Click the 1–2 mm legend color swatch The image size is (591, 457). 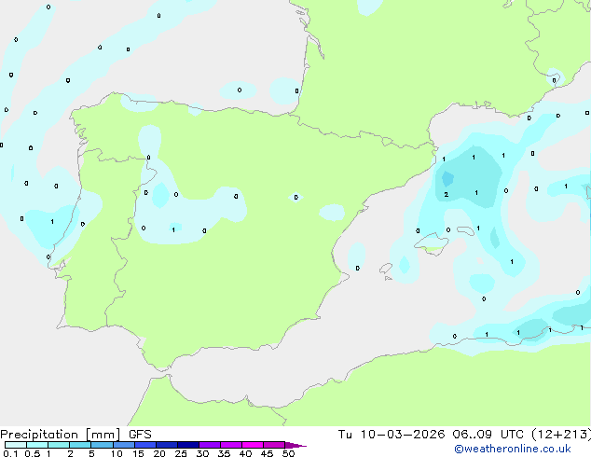[x=59, y=445]
